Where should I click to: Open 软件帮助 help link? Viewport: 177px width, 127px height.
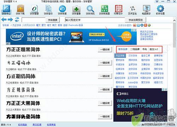click(23, 125)
